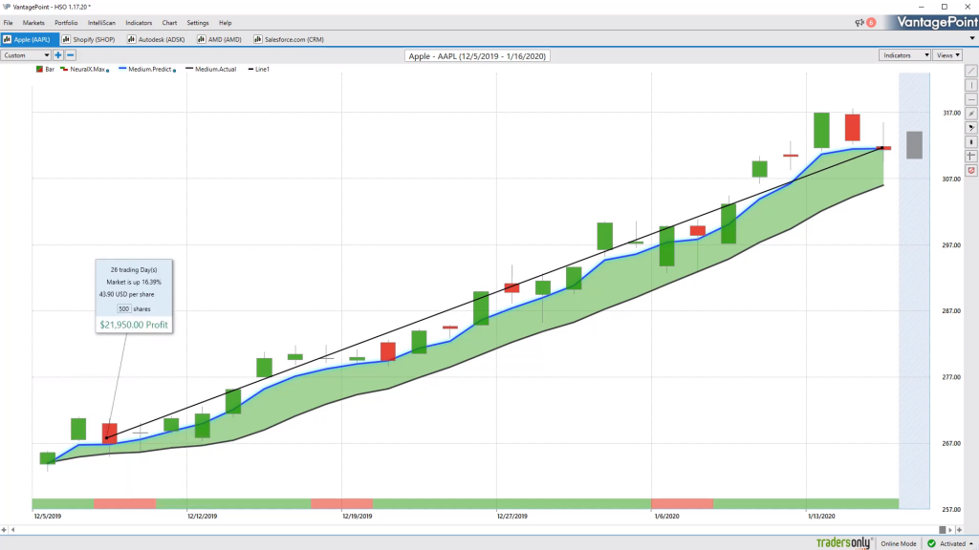
Task: Select the crossed-line drawing tool below horizontal line
Action: (971, 114)
